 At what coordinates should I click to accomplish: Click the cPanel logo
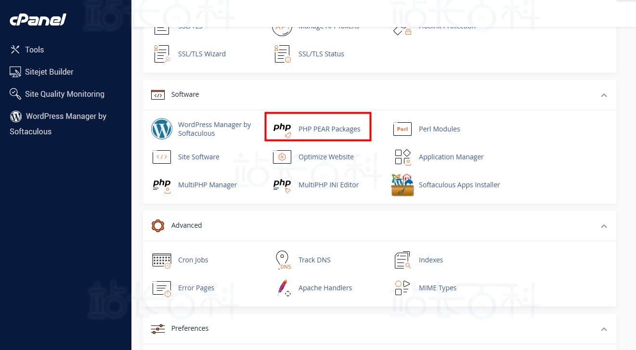pyautogui.click(x=38, y=20)
